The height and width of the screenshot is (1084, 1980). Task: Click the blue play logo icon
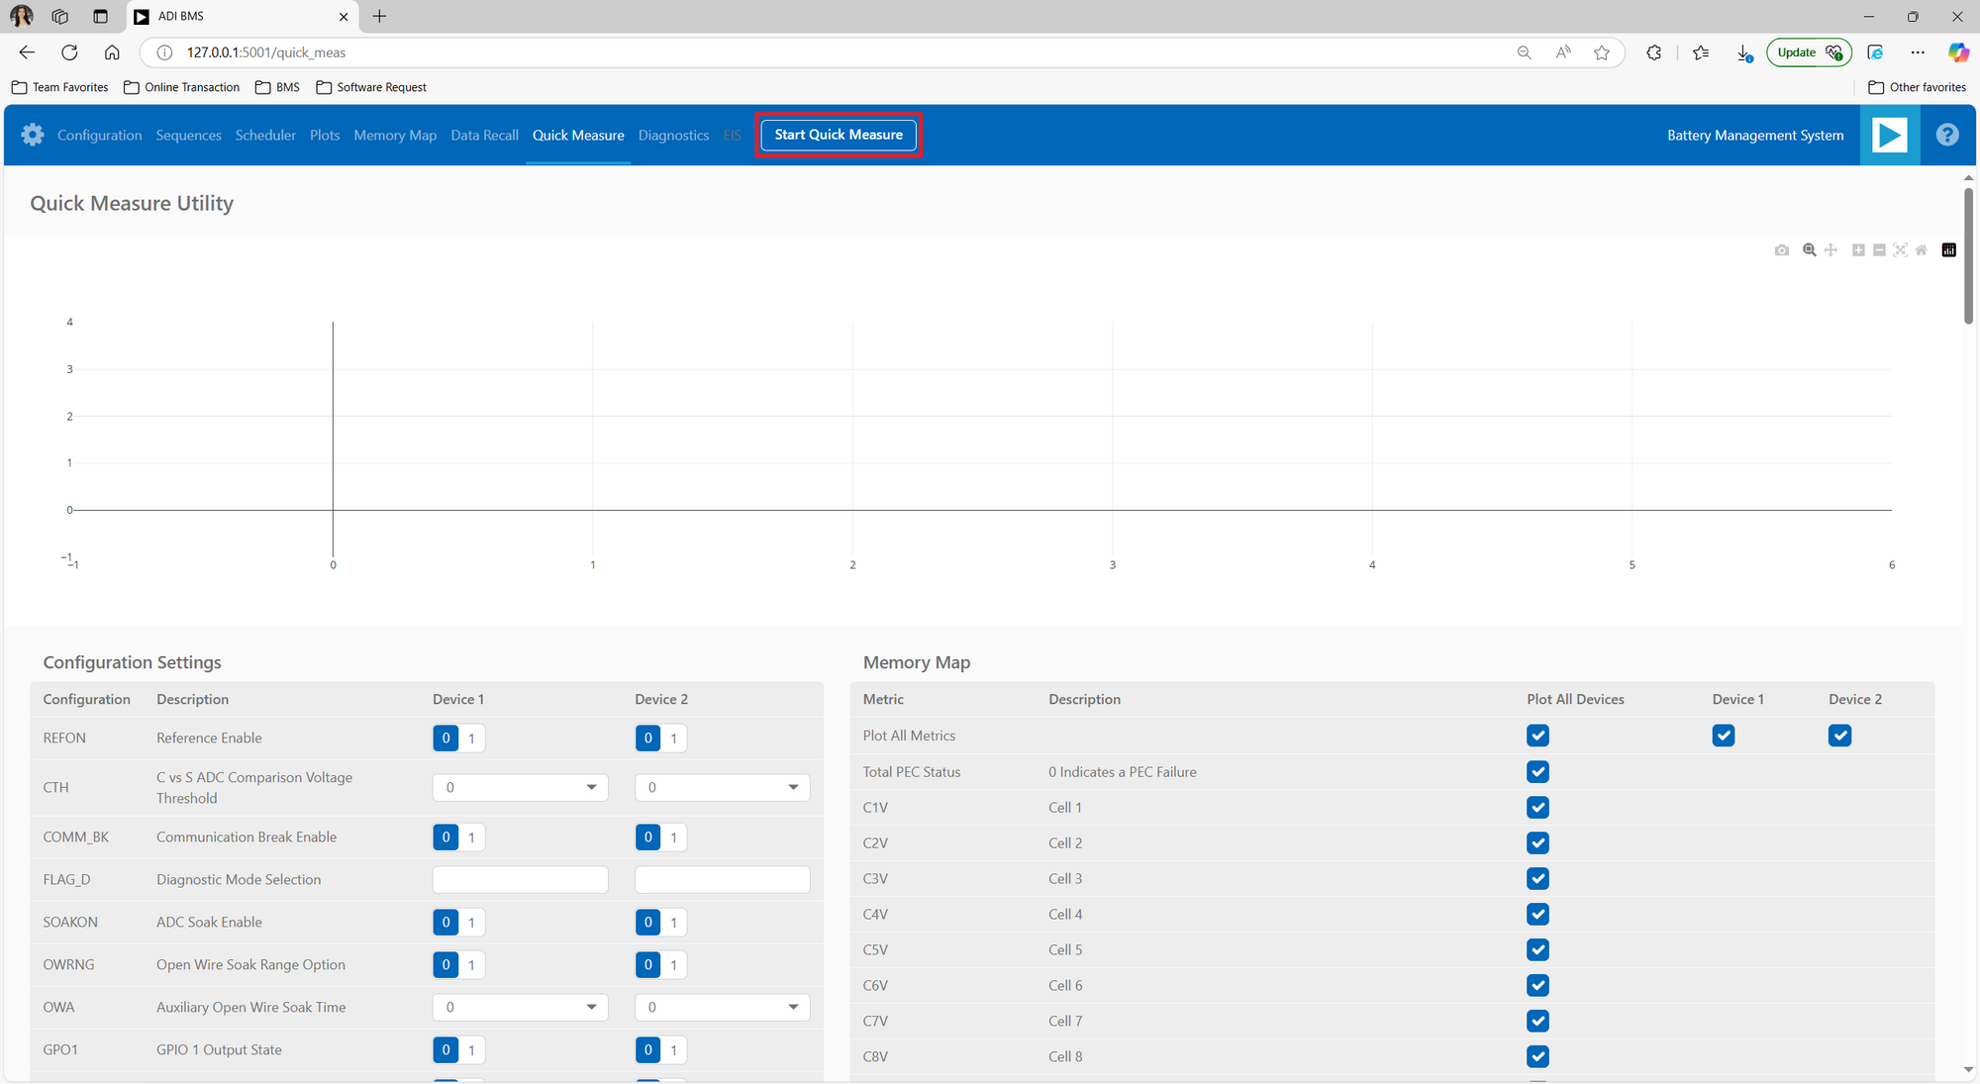tap(1890, 135)
